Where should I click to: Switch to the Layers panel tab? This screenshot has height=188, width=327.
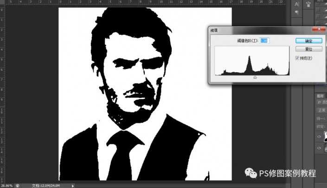[320, 95]
